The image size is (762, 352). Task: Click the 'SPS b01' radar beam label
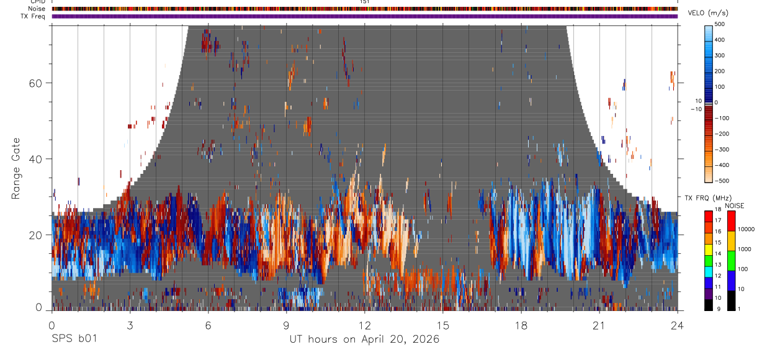coord(74,340)
